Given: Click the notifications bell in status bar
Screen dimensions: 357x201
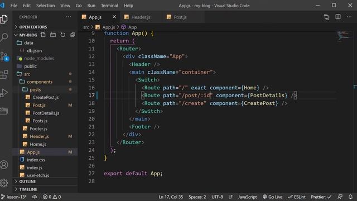Looking at the screenshot, I should pyautogui.click(x=350, y=197).
